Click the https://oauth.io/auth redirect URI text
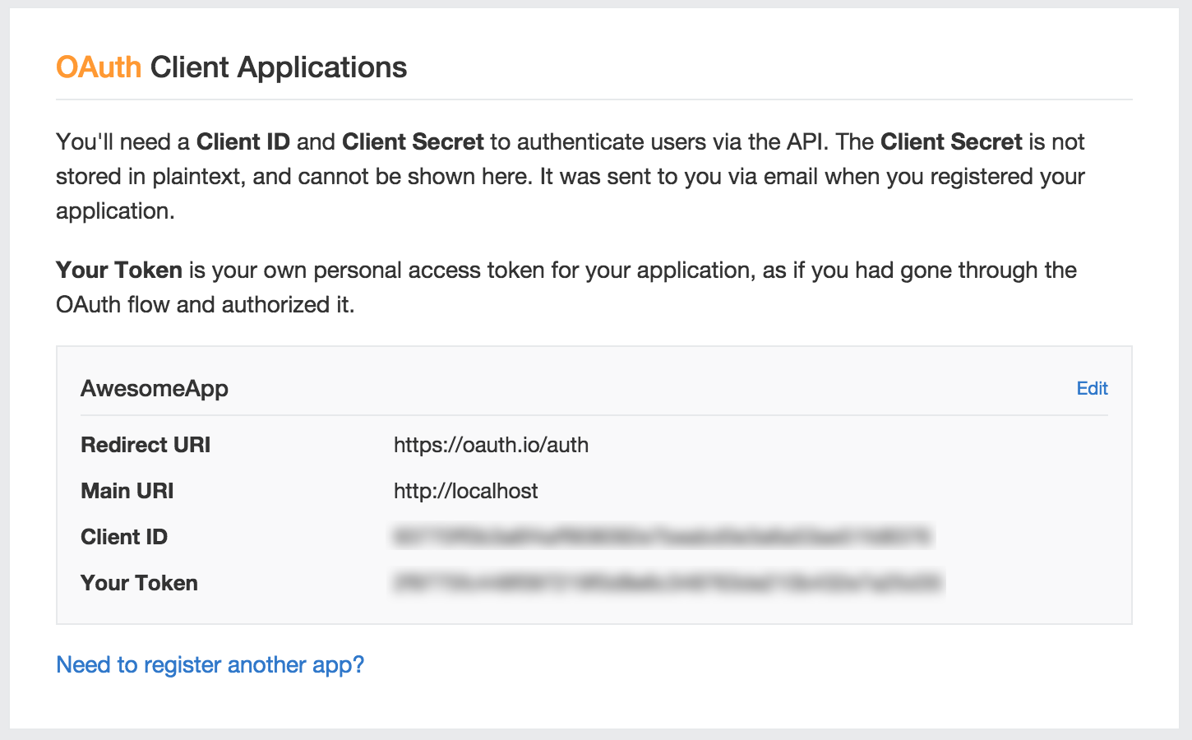Image resolution: width=1192 pixels, height=740 pixels. point(491,445)
